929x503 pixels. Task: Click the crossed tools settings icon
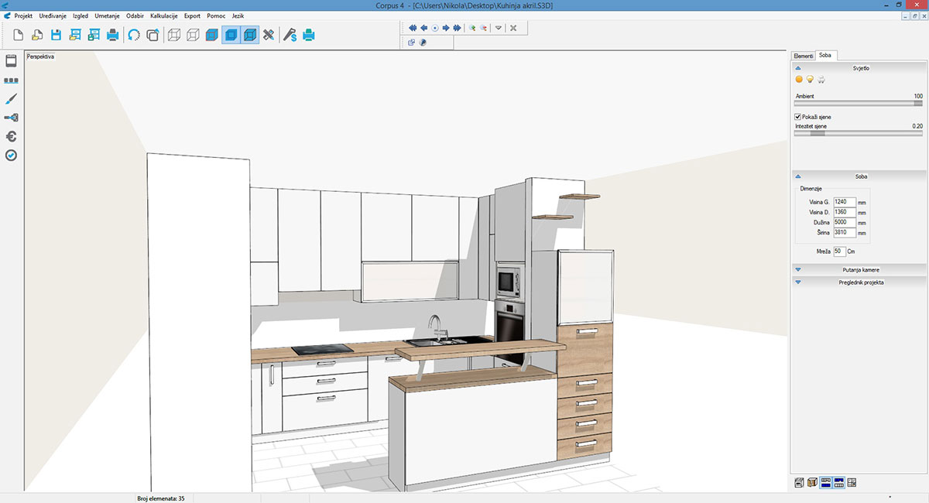[269, 35]
